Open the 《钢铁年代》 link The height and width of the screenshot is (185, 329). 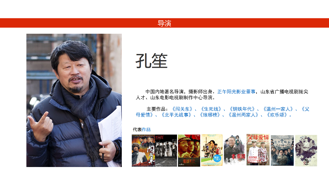(x=242, y=109)
